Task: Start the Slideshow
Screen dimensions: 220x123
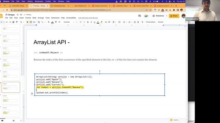Action: [158, 16]
